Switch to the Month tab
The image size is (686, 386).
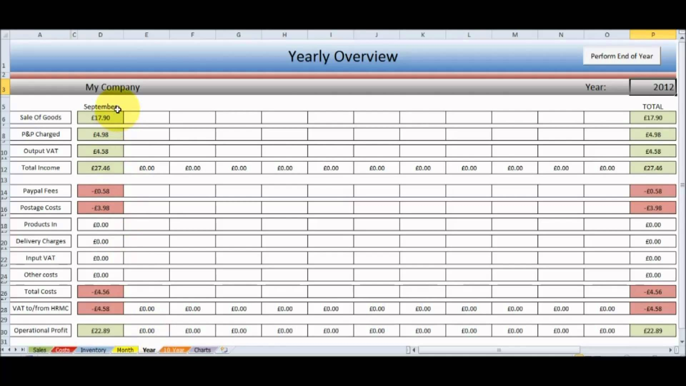(x=125, y=350)
